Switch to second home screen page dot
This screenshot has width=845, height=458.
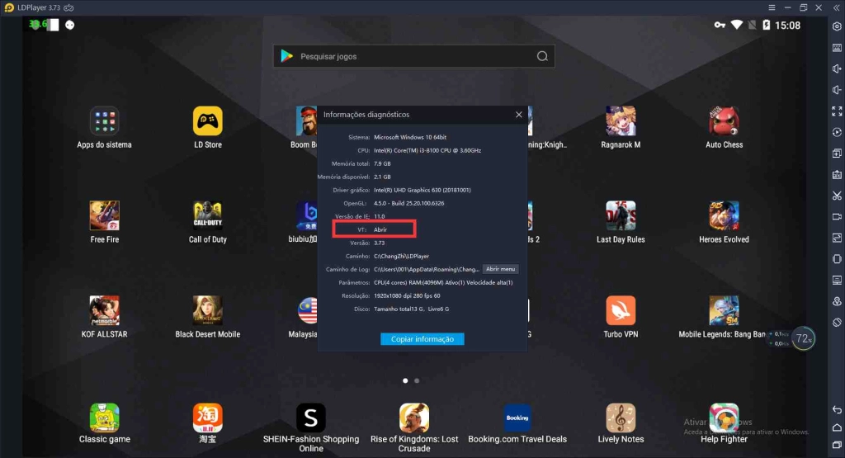(417, 380)
